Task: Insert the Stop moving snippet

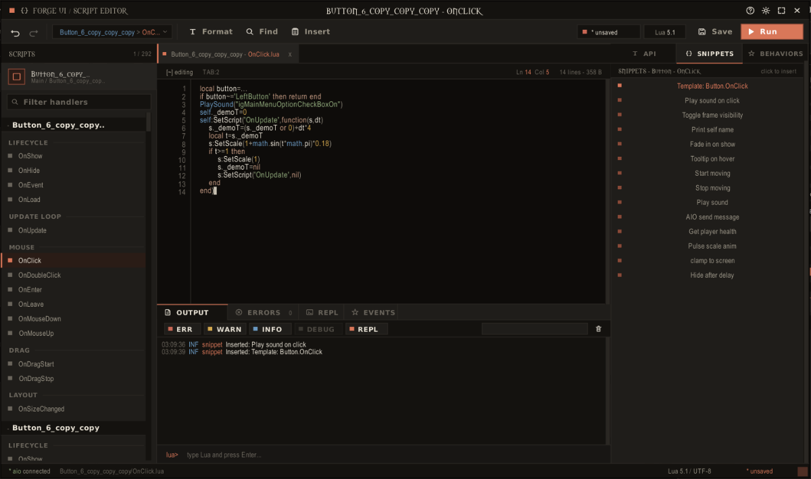Action: pyautogui.click(x=710, y=188)
